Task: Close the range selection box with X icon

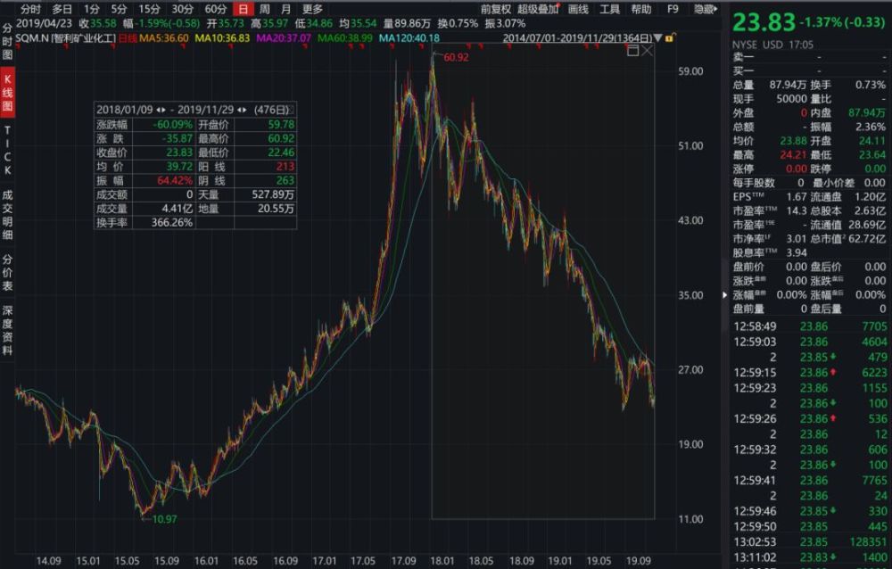Action: pos(648,51)
